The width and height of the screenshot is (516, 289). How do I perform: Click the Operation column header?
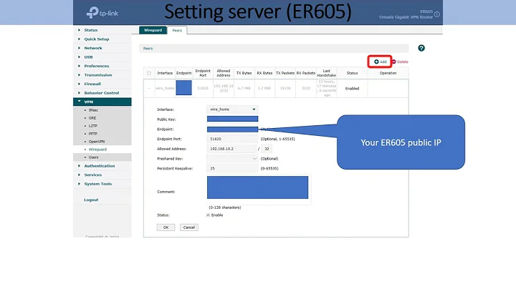[388, 73]
